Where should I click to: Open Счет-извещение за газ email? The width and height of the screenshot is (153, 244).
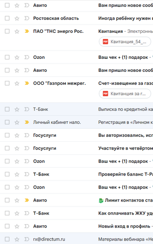coord(125,83)
